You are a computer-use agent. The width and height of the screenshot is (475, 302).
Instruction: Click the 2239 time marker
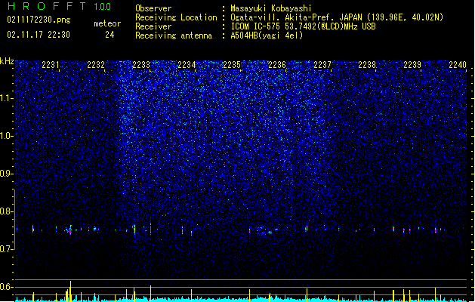tap(412, 65)
